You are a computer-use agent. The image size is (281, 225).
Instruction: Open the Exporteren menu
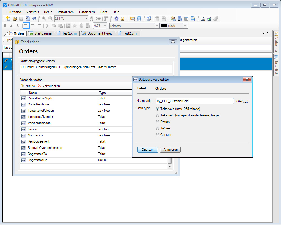[x=87, y=12]
